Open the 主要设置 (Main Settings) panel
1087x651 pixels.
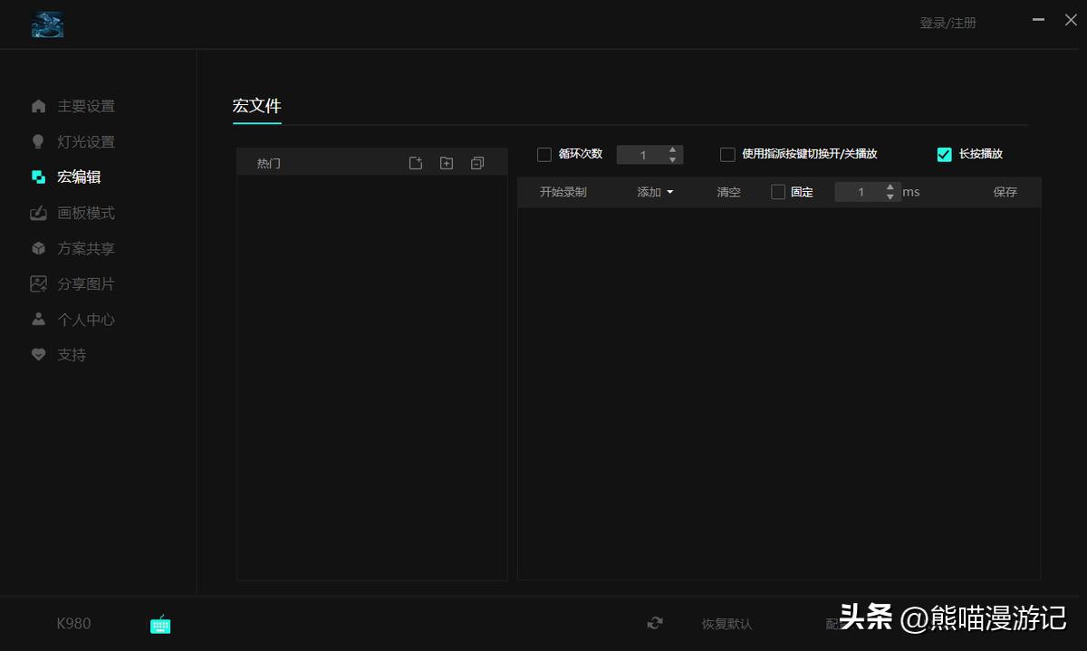click(86, 106)
